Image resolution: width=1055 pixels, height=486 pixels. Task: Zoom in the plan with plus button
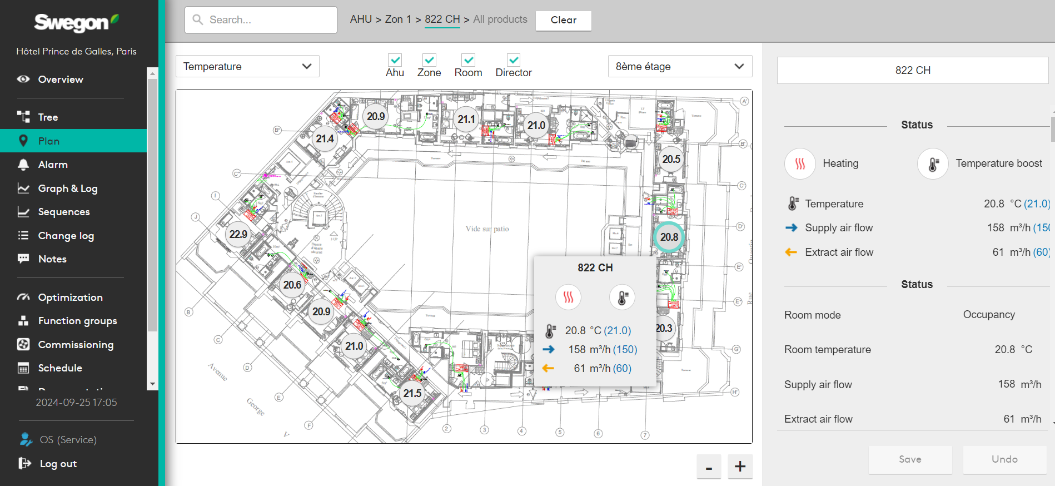pyautogui.click(x=740, y=467)
